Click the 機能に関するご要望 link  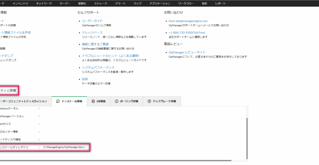[x=95, y=44]
